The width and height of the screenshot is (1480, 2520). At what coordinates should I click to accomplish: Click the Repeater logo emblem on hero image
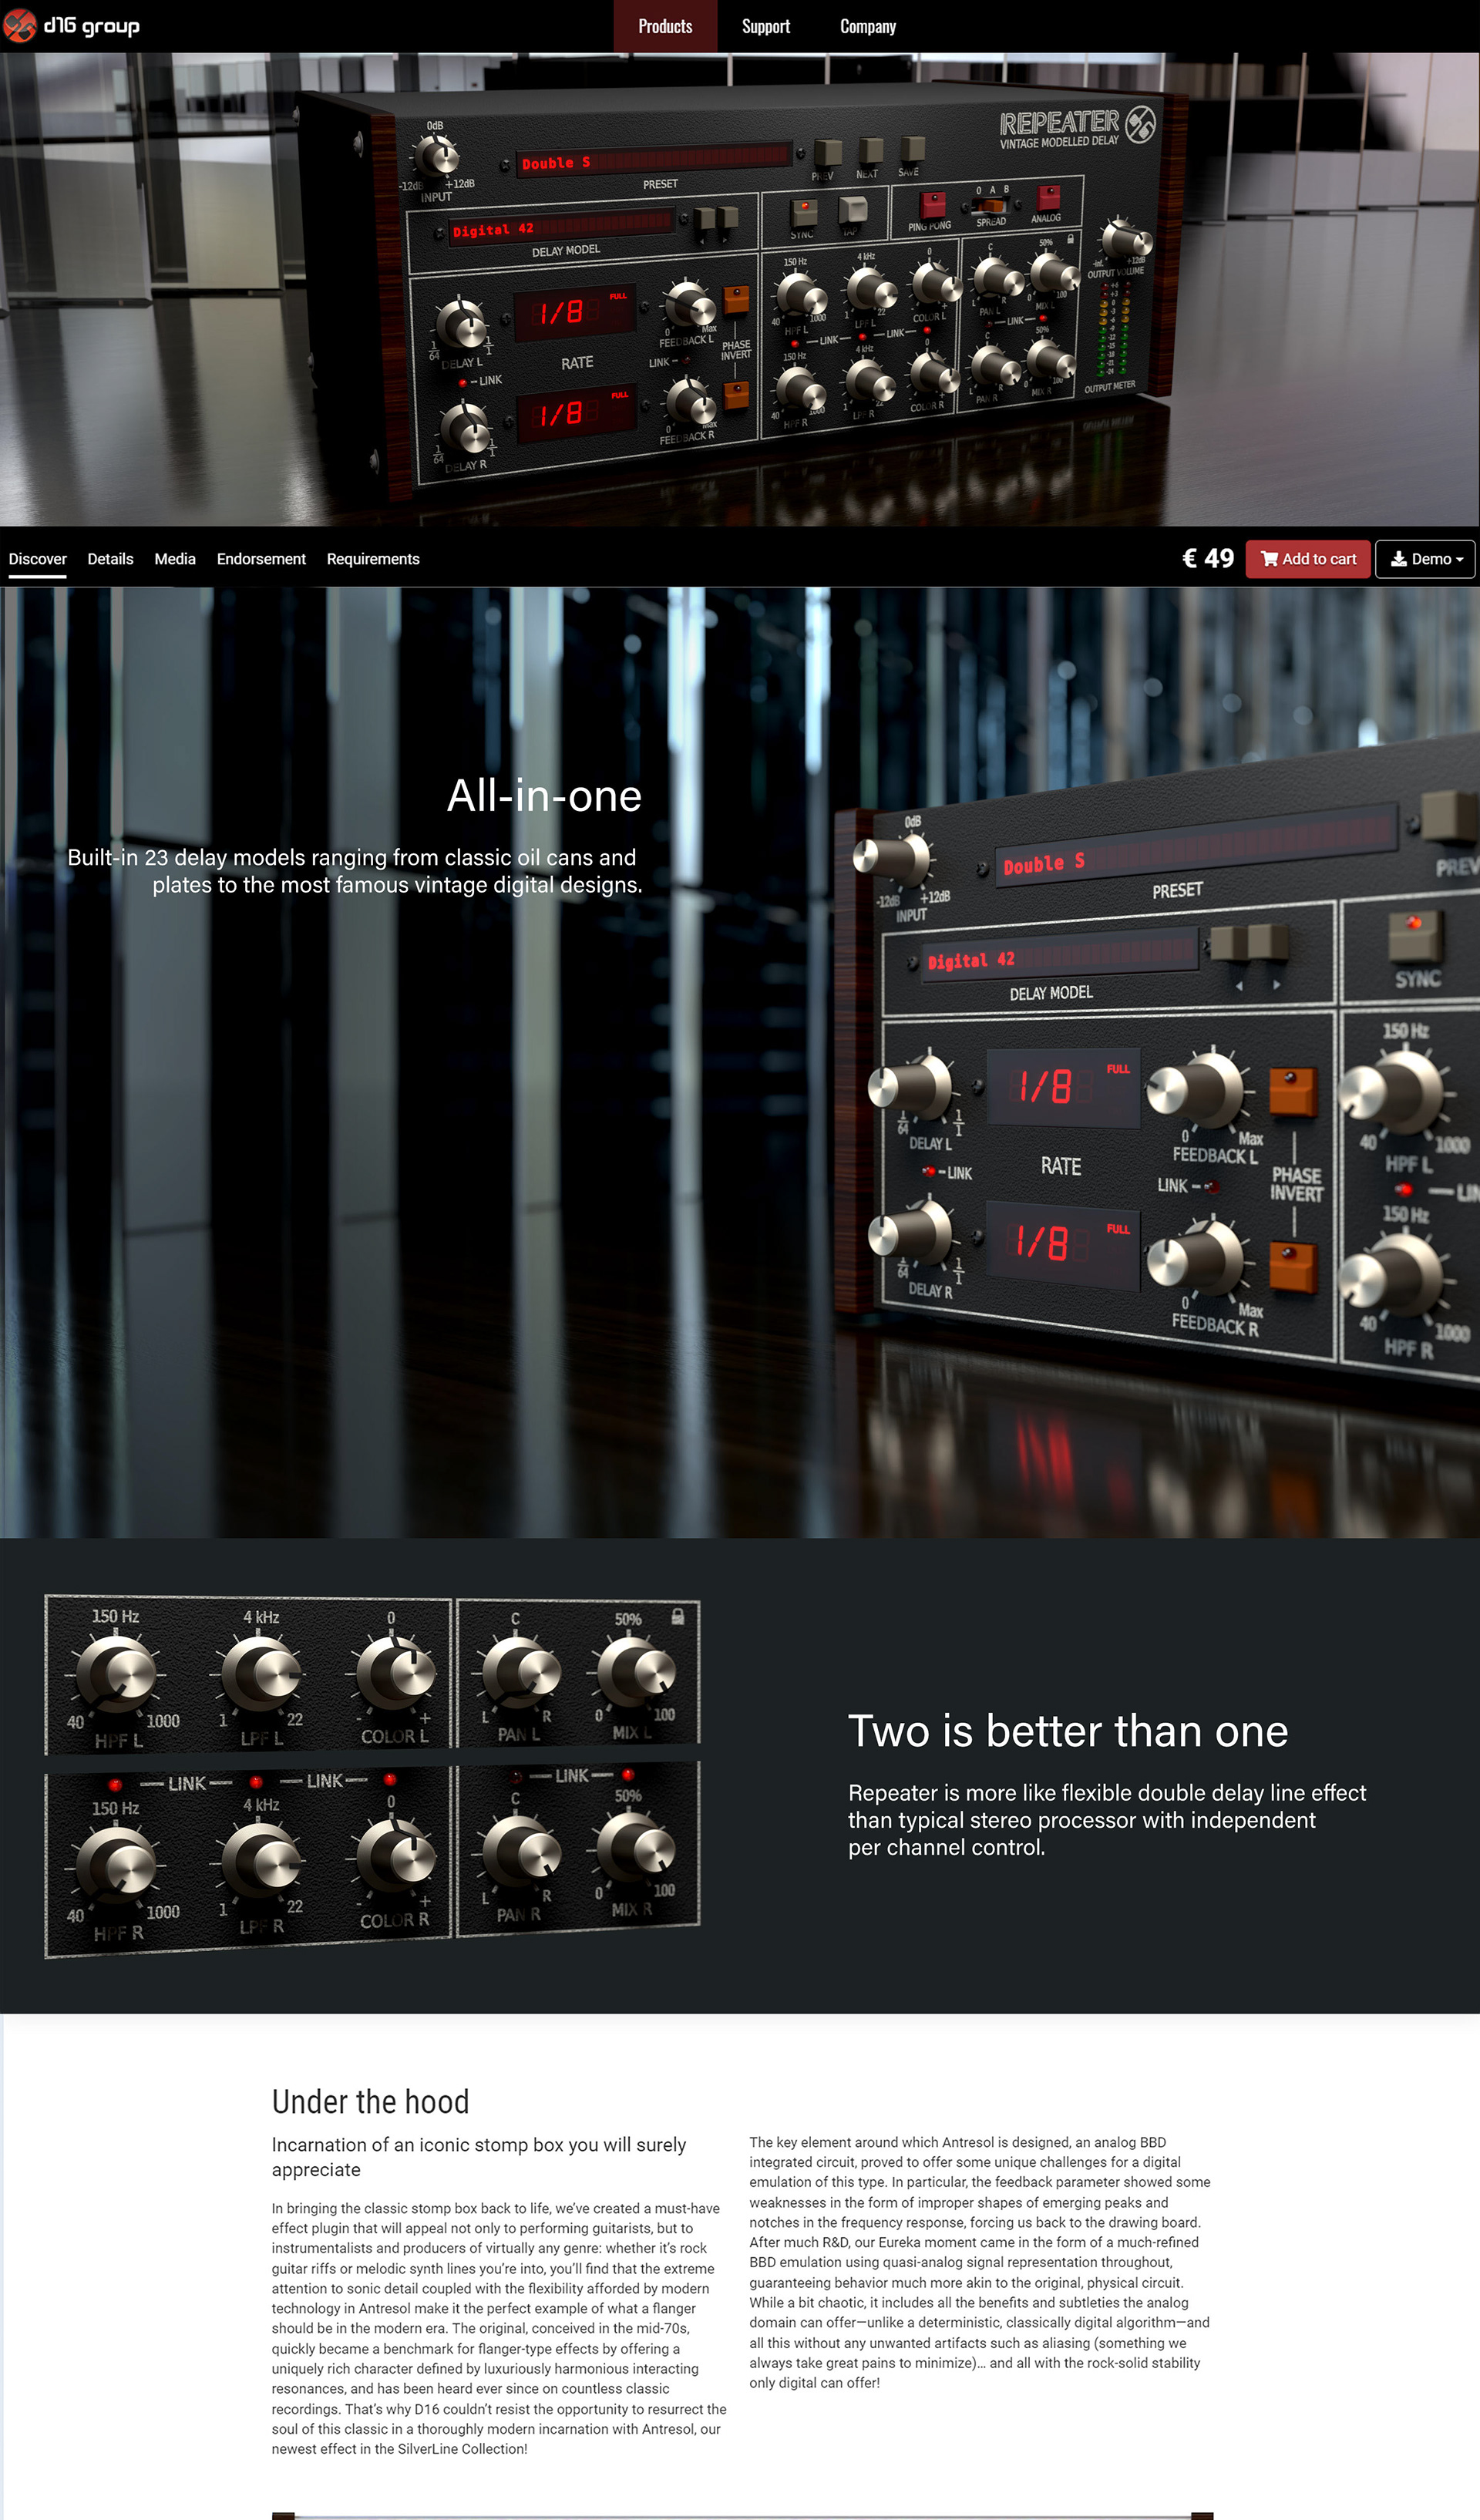(x=1140, y=125)
